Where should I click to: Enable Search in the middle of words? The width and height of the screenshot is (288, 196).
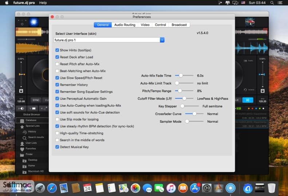(57, 140)
